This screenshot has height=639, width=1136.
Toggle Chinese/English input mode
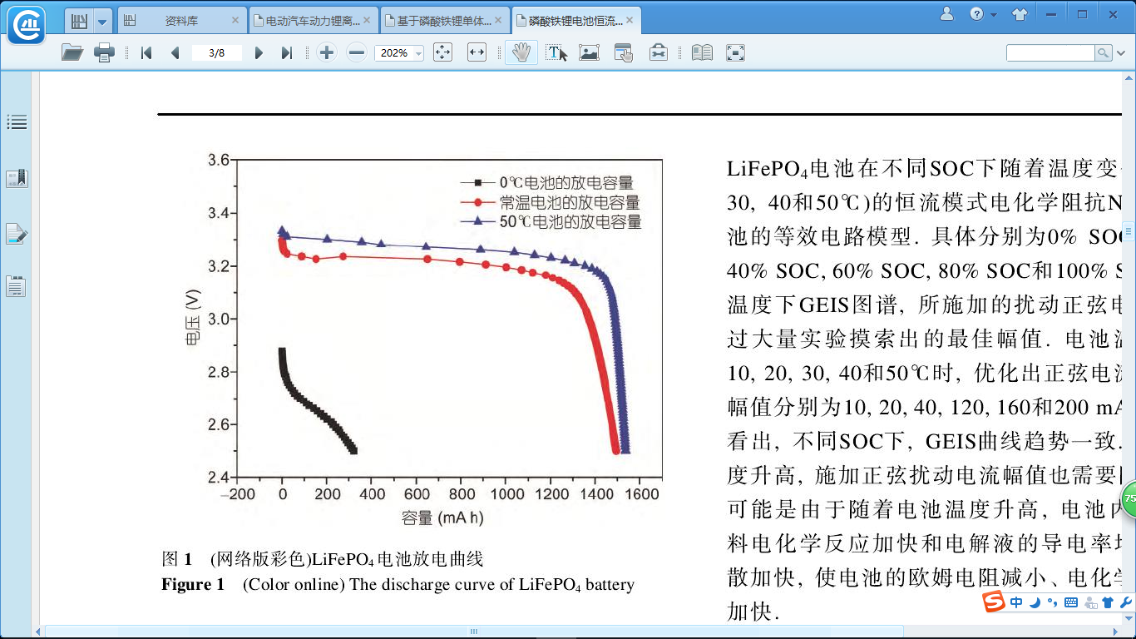(1016, 602)
